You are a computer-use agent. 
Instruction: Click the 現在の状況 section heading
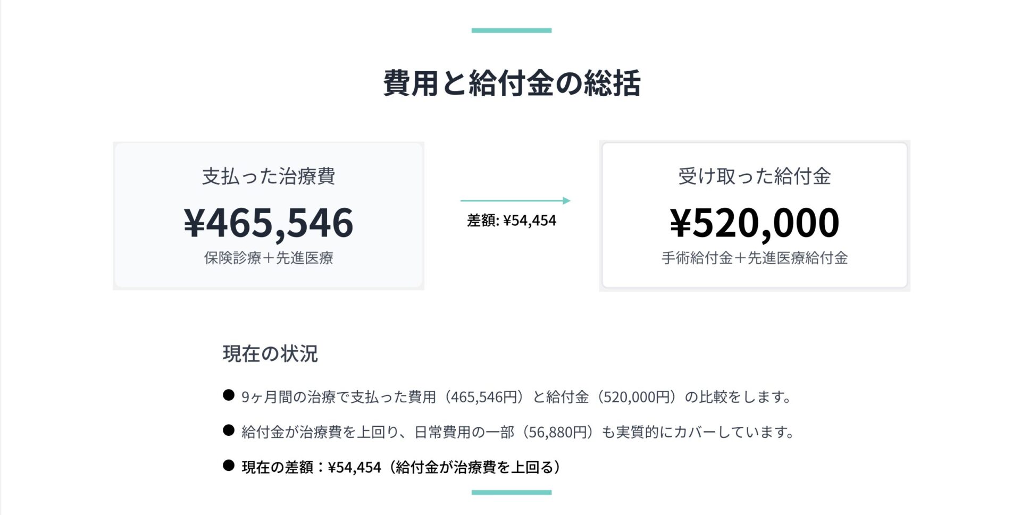tap(270, 354)
